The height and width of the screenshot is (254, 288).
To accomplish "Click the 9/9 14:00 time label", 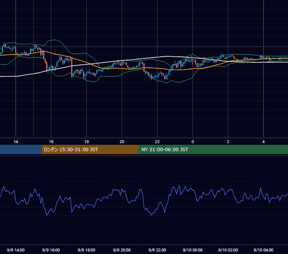I will pos(16,250).
